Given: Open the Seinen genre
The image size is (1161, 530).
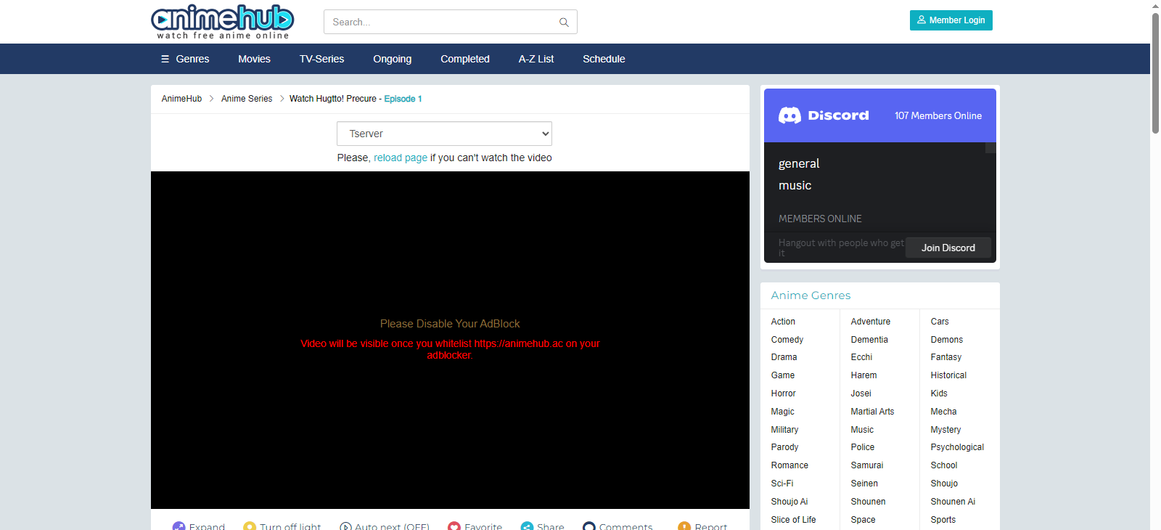Looking at the screenshot, I should (x=864, y=484).
